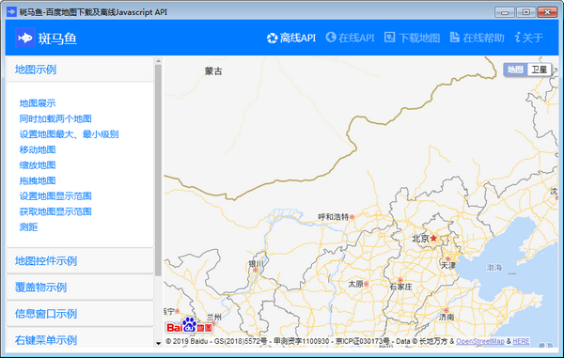Maximize the 斑马鱼 window
564x358 pixels.
(x=525, y=12)
